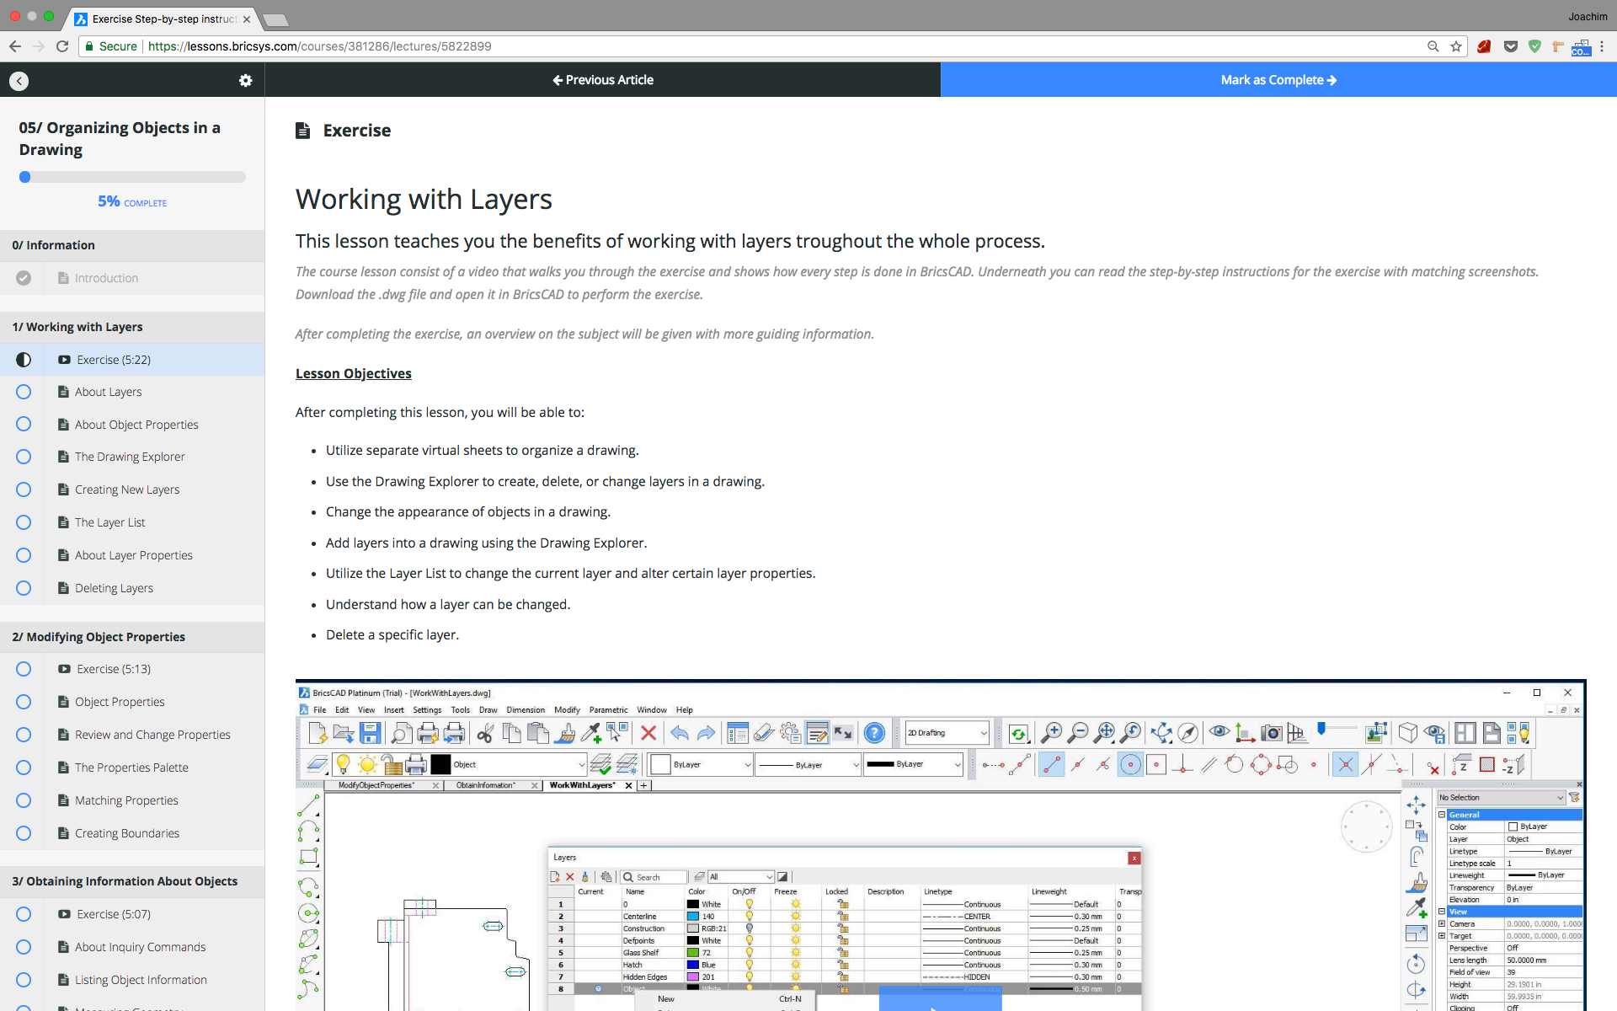Open About Layer Properties lesson

point(133,555)
